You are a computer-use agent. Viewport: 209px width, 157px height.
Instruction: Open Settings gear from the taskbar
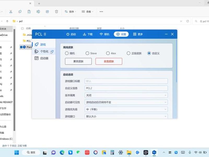[121, 152]
